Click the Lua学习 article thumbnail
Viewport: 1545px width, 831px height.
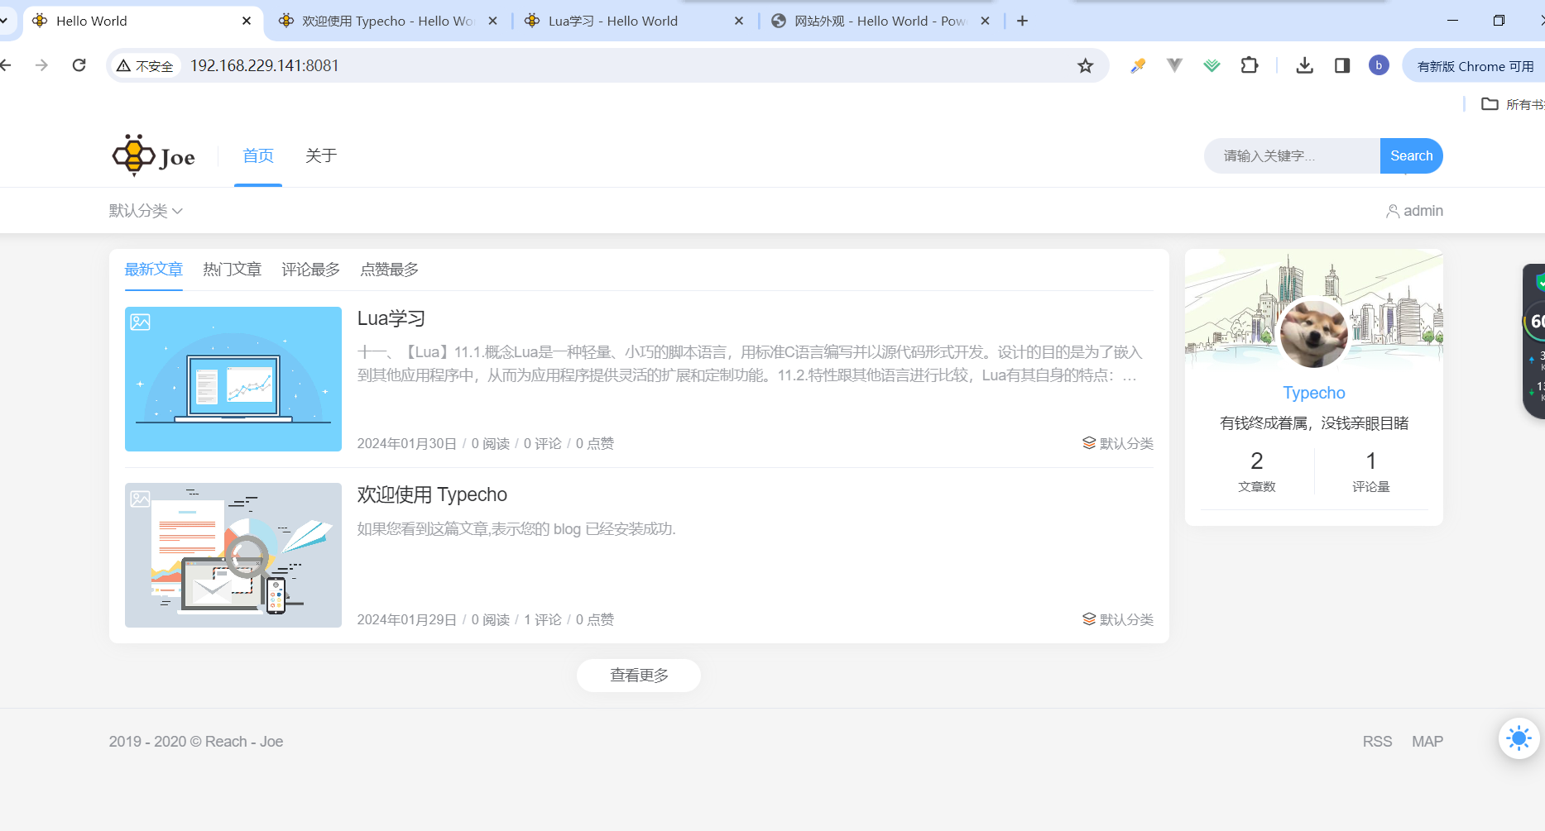(233, 379)
